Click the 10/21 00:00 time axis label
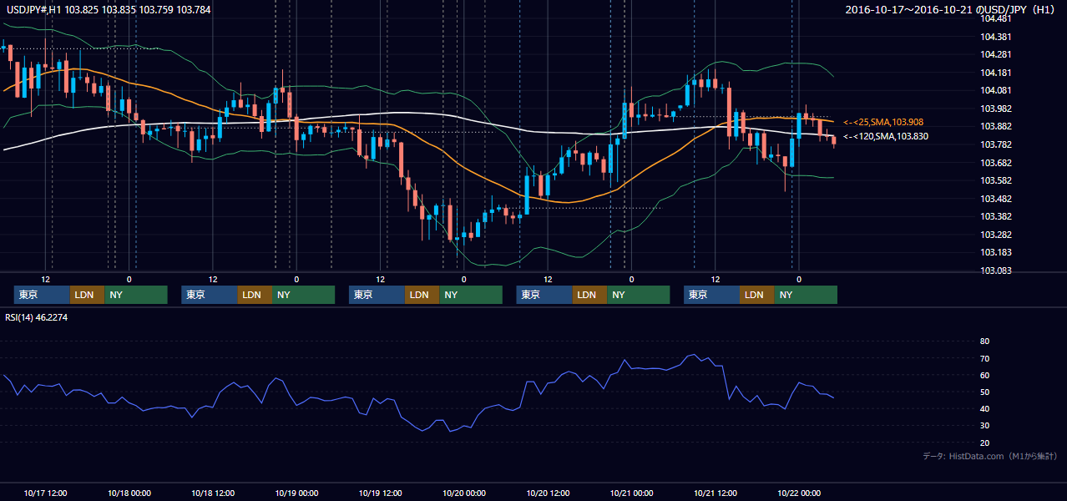Viewport: 1067px width, 501px height. click(x=632, y=493)
